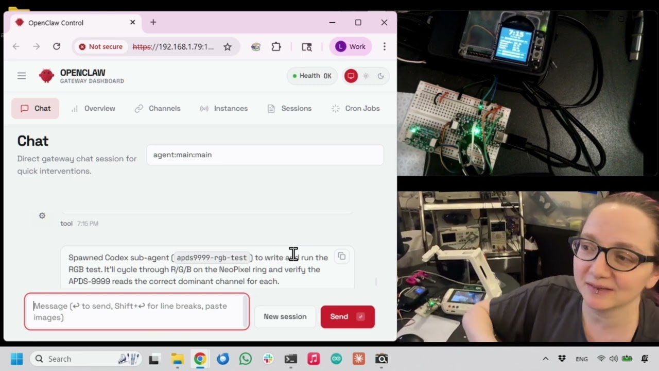659x371 pixels.
Task: Close the OpenClaw Control tab
Action: click(x=132, y=22)
